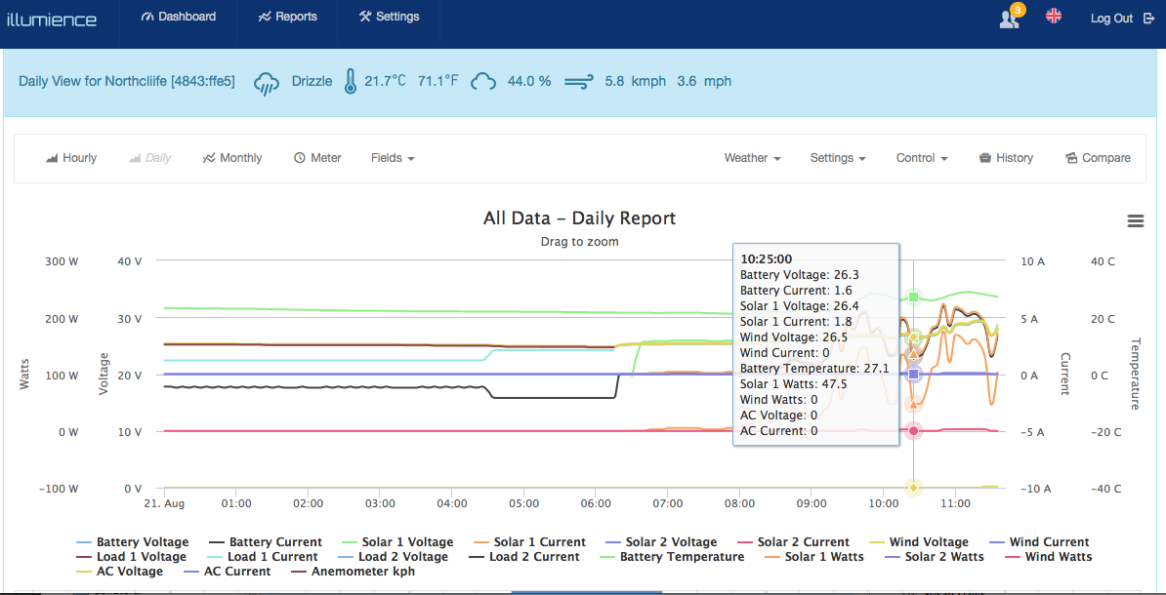1166x595 pixels.
Task: Hide the Battery Temperature series
Action: (682, 557)
